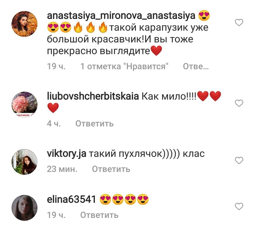This screenshot has height=227, width=259.
Task: Select the "такой карапузик" comment text
Action: pos(127,39)
